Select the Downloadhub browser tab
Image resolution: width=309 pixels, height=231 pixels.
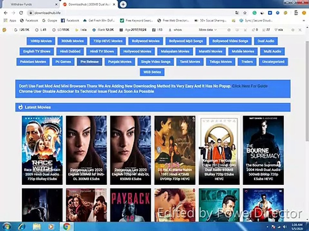[89, 4]
